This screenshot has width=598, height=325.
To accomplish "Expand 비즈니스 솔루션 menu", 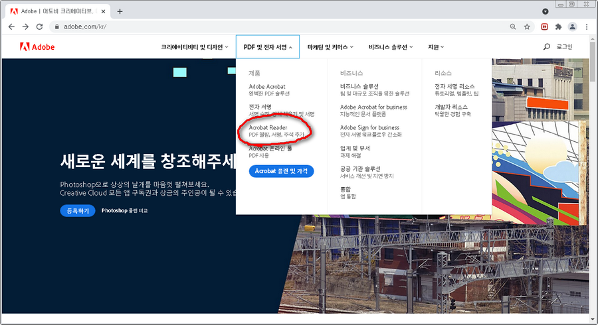I will tap(391, 47).
